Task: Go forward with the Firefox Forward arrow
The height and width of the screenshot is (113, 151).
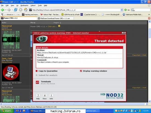Action: coord(9,10)
